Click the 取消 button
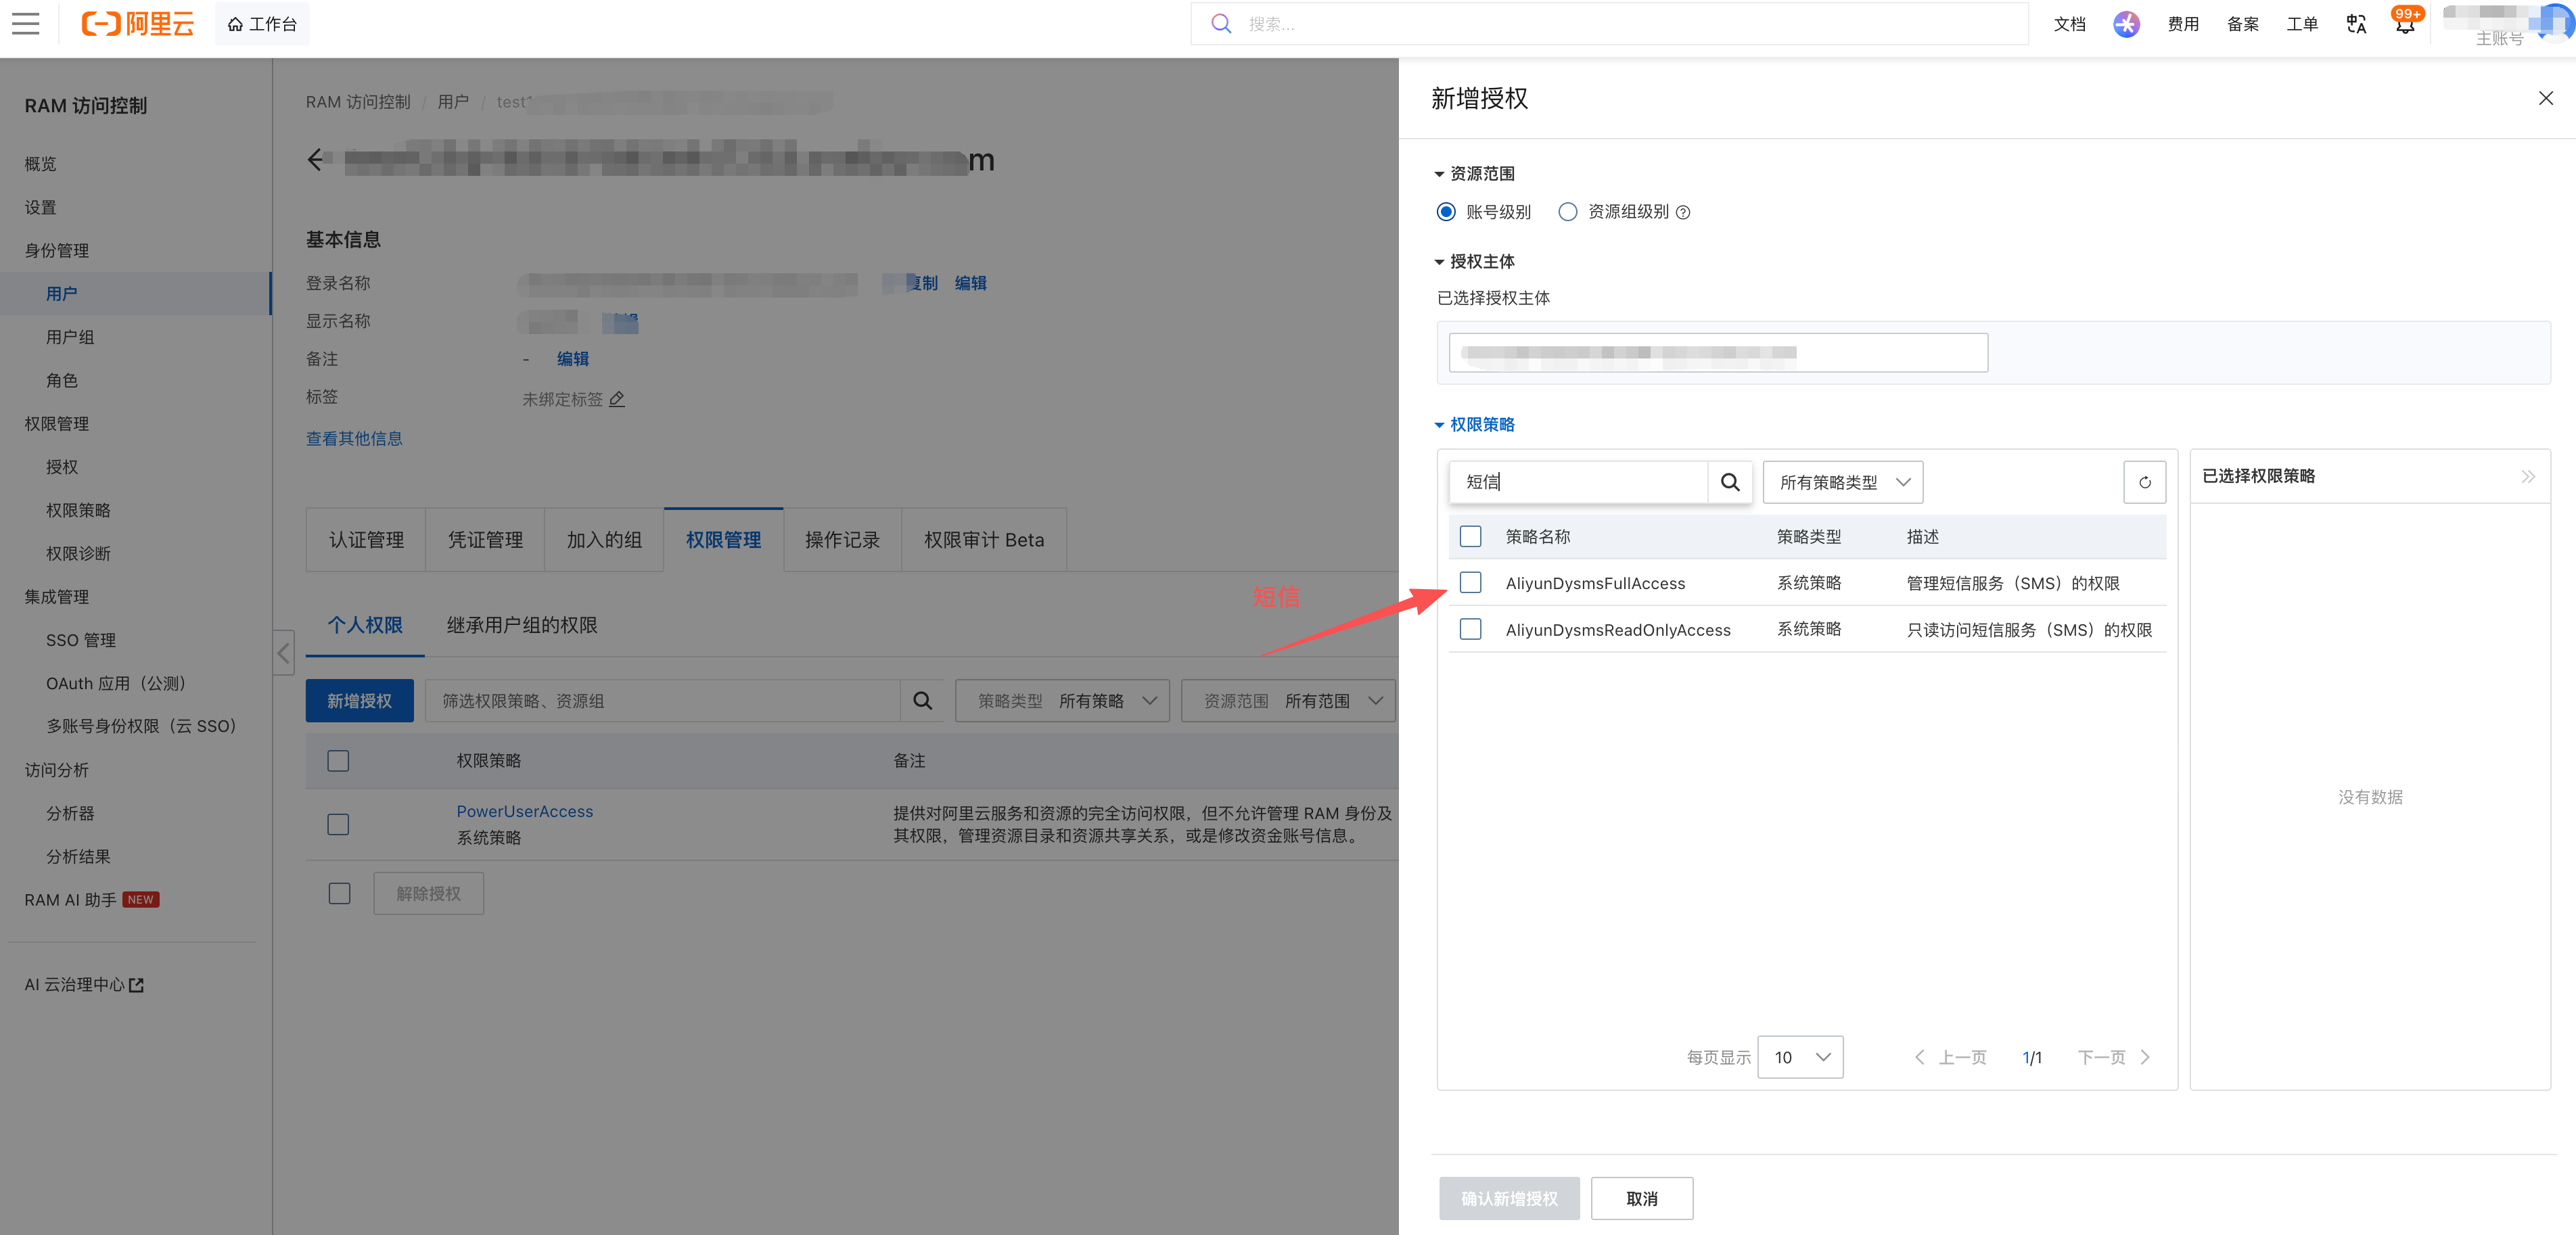Screen dimensions: 2576x1235 tap(1641, 1198)
